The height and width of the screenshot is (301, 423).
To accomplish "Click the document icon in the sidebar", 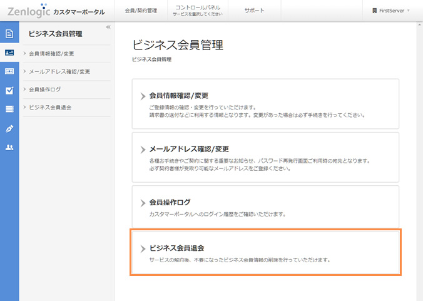I will [9, 34].
